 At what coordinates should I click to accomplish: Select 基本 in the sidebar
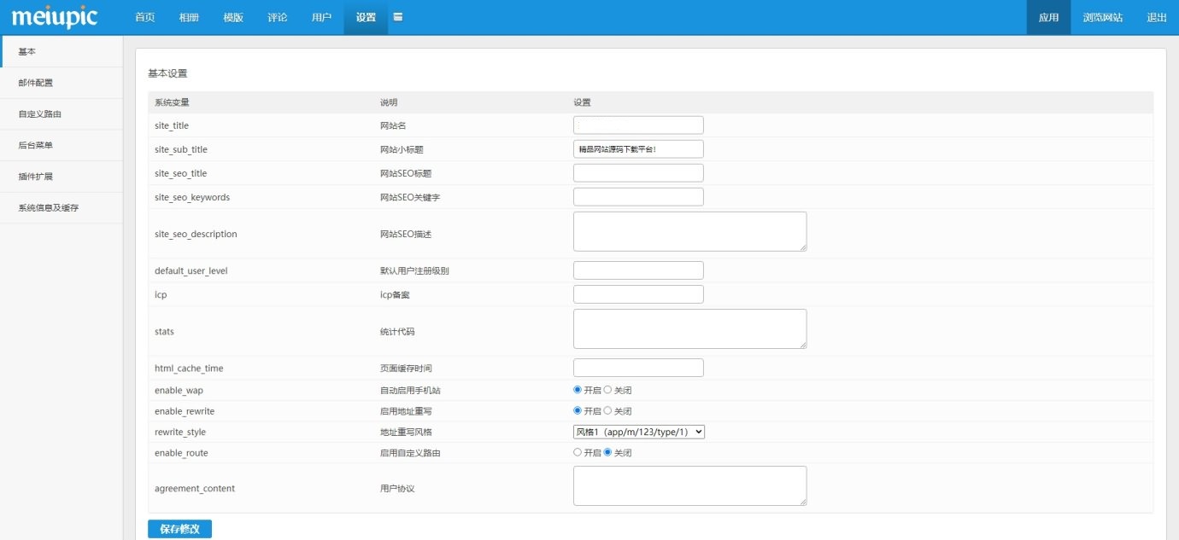[x=62, y=52]
